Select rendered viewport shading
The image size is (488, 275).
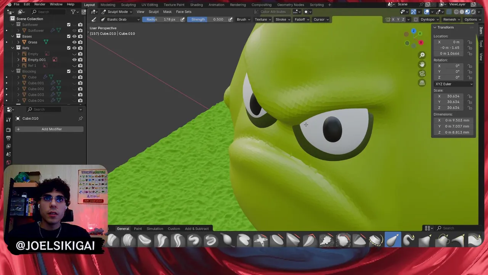[x=473, y=12]
